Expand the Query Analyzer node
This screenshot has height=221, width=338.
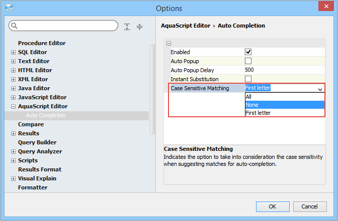point(13,151)
